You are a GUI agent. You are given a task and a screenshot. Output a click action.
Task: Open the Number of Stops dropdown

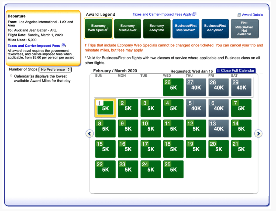tap(55, 70)
